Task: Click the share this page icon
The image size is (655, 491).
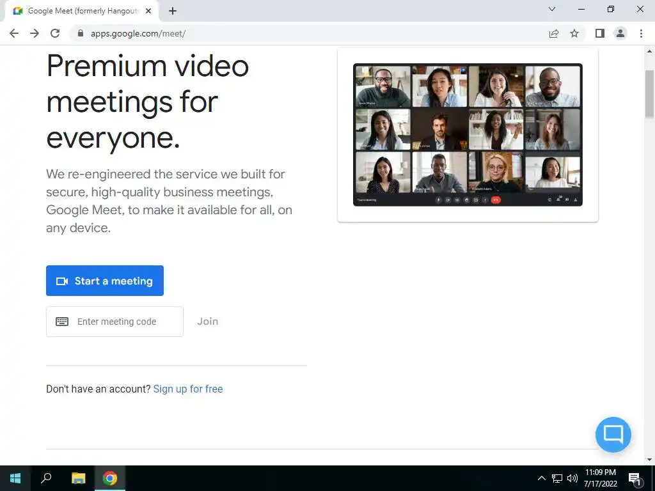Action: (554, 33)
